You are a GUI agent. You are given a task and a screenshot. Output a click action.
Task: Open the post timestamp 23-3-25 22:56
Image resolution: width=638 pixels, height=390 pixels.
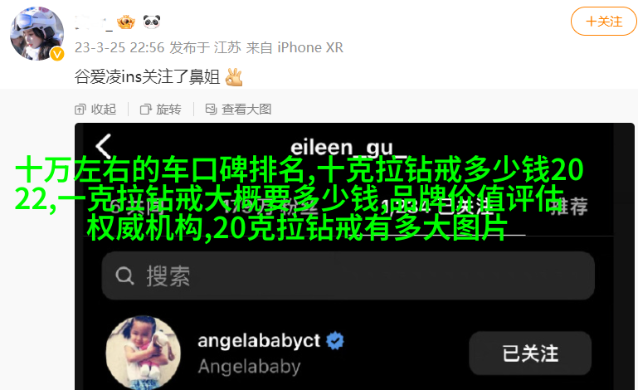coord(119,47)
